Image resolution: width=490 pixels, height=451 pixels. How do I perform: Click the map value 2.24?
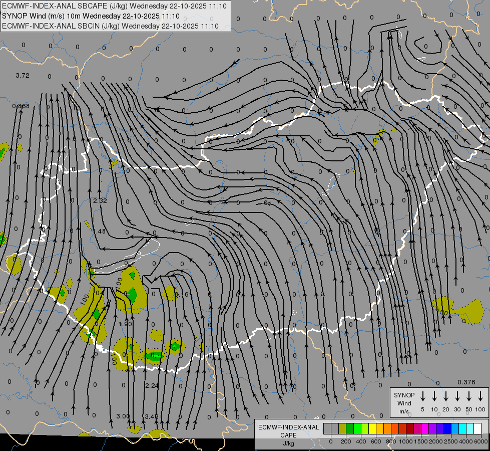point(152,385)
